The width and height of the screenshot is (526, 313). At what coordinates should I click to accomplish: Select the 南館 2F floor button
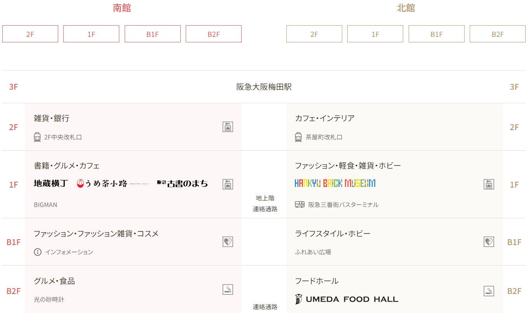click(x=30, y=34)
